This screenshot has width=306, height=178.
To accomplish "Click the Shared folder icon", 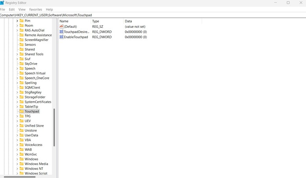I will (x=22, y=49).
